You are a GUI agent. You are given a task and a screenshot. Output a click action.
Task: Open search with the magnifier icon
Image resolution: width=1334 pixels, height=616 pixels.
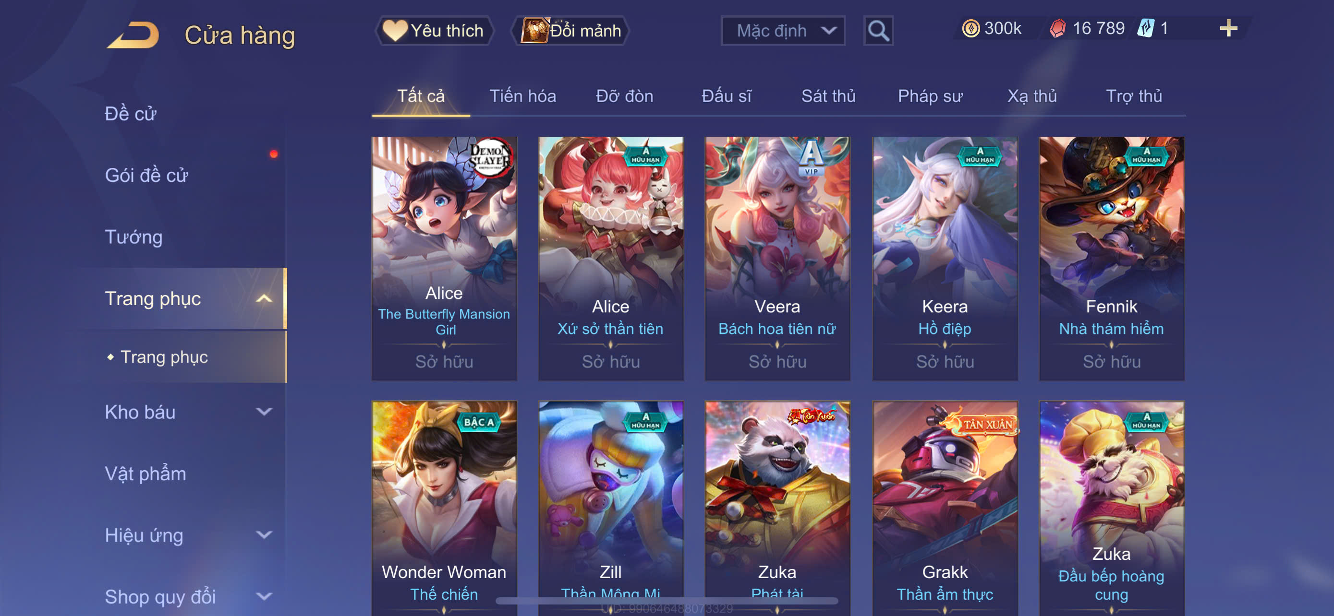pos(878,31)
